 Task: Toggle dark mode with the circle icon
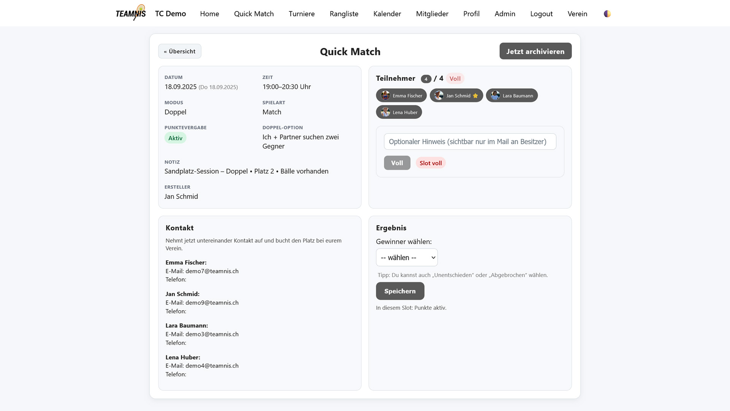pos(607,13)
